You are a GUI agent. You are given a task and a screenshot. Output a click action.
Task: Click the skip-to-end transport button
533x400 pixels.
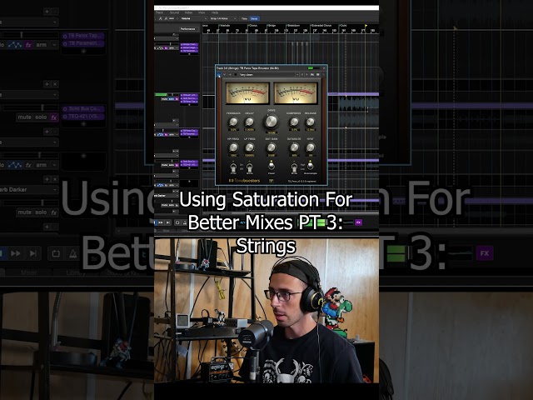click(167, 222)
